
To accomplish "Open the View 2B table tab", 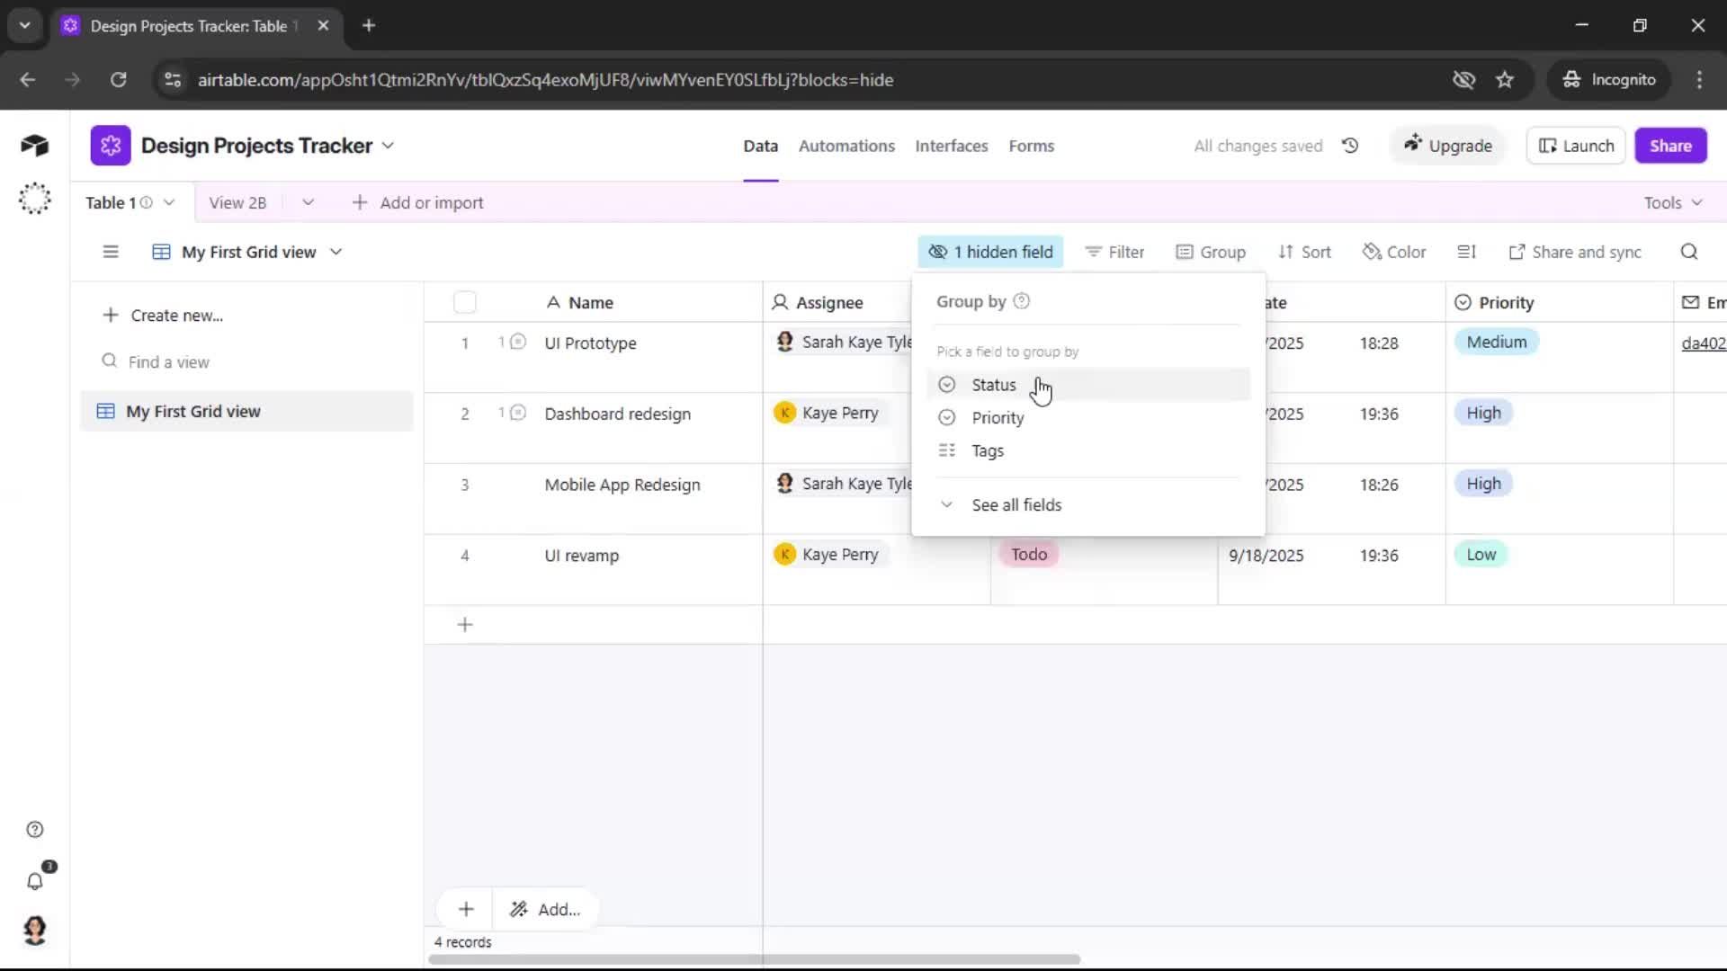I will [237, 202].
